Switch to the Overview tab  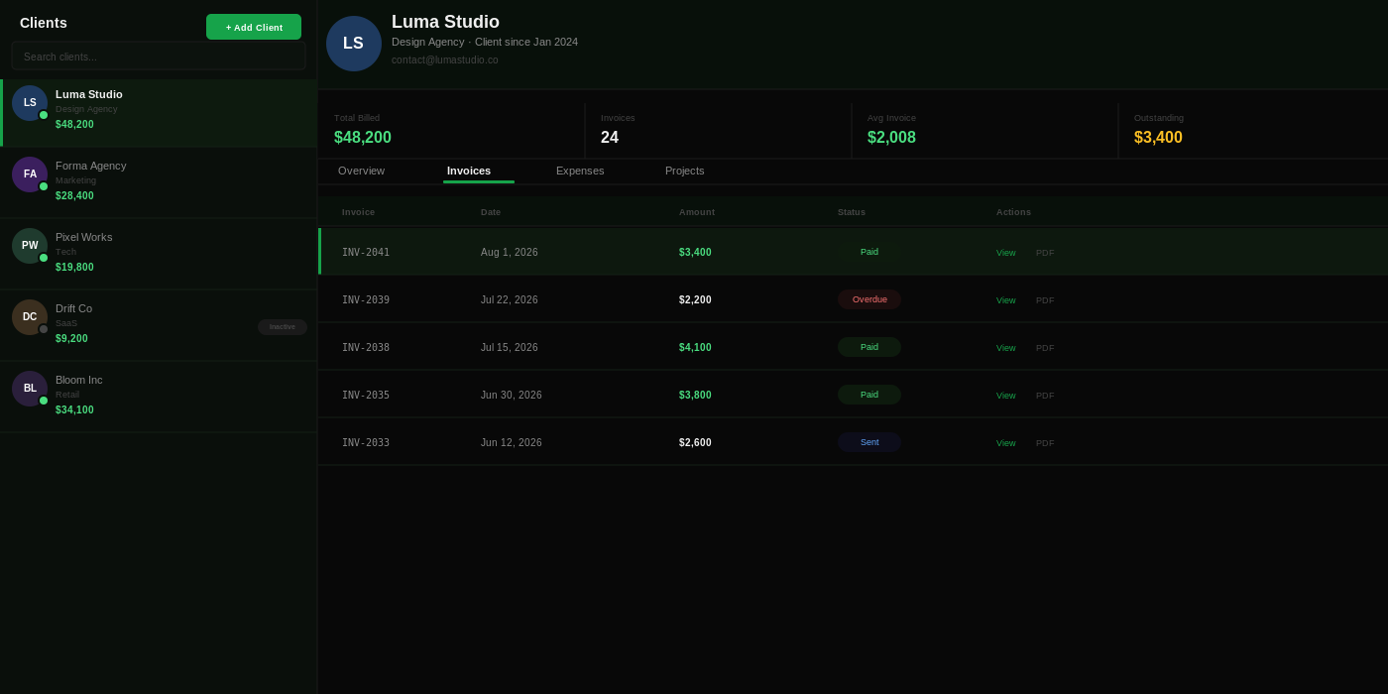click(361, 171)
